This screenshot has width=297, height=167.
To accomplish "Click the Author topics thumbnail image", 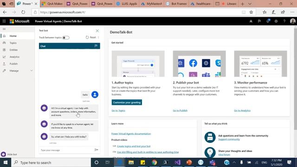I will point(138,64).
